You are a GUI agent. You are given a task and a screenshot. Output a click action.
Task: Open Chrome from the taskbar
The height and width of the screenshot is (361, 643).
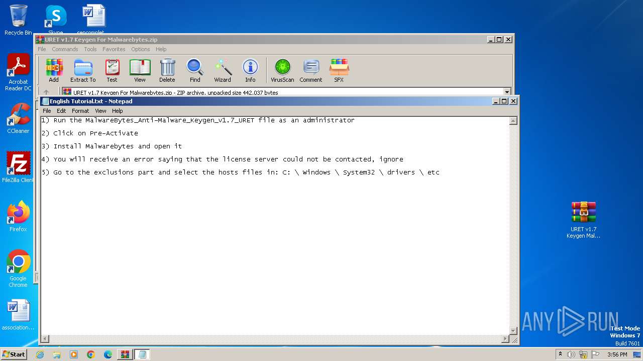[91, 354]
